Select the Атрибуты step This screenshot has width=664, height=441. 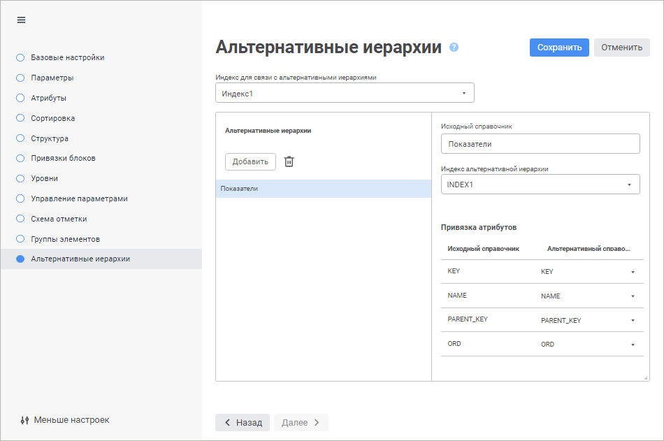[48, 98]
